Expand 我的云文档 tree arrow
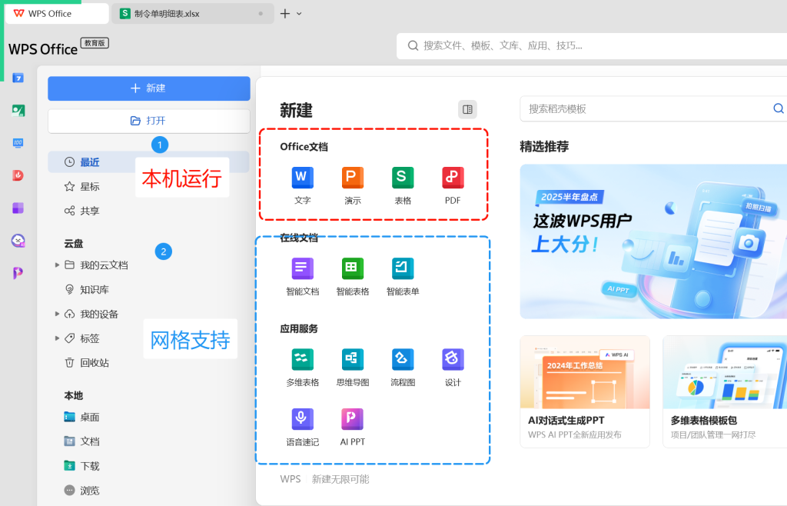 [x=57, y=265]
